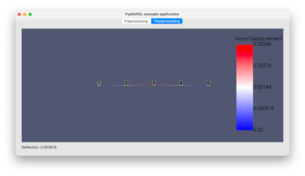Viewport: 305px width, 176px height.
Task: Click node label 5 at beam end
Action: coord(208,83)
